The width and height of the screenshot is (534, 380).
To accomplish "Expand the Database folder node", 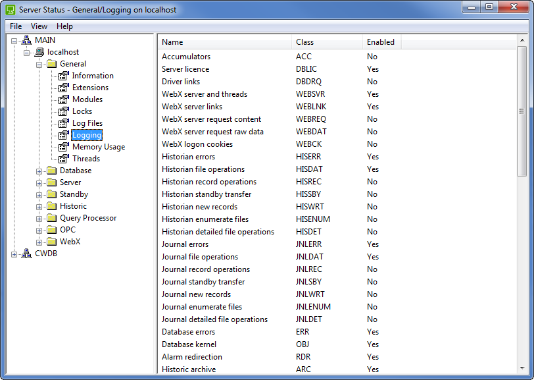I will click(x=39, y=171).
